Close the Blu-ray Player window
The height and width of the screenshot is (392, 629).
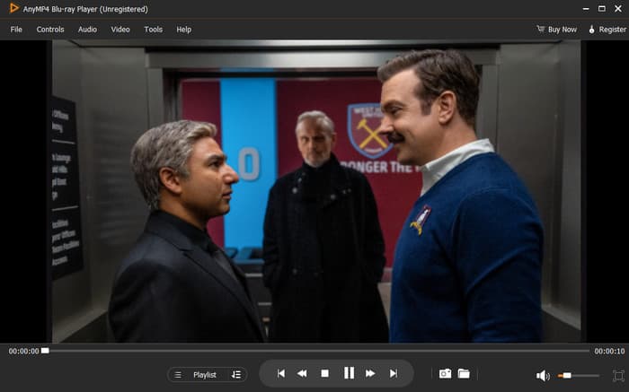(618, 8)
